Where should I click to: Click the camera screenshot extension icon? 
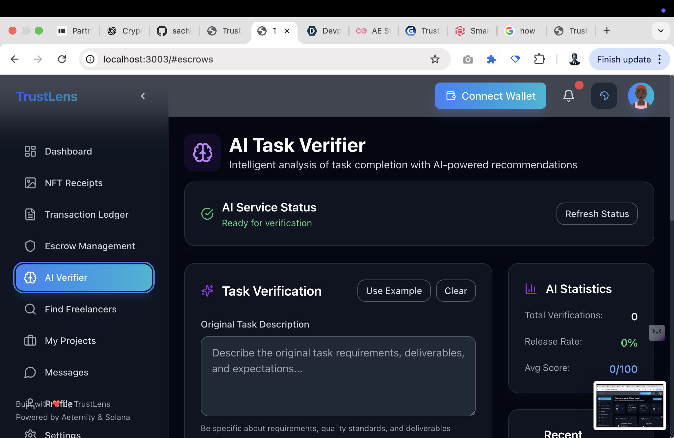468,60
